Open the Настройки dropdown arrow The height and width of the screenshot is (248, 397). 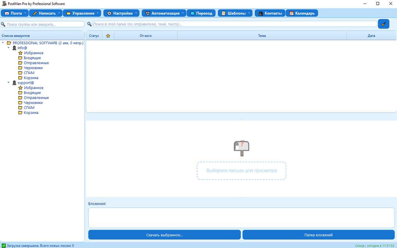(136, 13)
